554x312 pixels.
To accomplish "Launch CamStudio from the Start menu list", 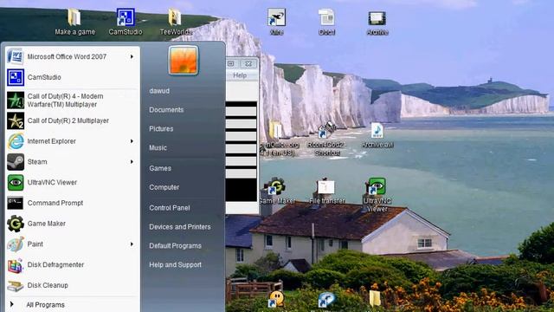I will (x=73, y=77).
